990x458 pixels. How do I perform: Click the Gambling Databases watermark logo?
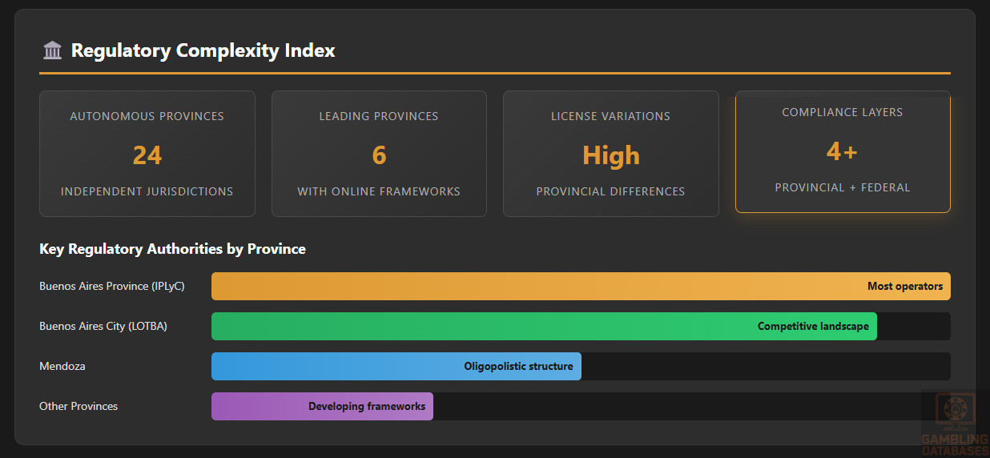click(955, 424)
